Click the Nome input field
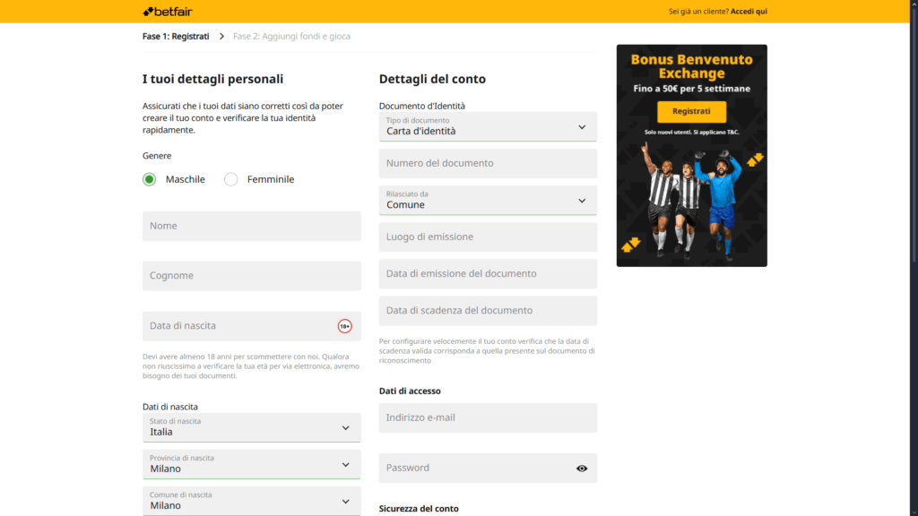Viewport: 918px width, 516px height. (x=251, y=226)
